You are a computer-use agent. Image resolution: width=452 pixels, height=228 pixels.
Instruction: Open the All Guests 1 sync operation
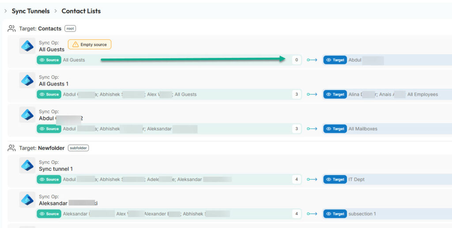tap(53, 84)
